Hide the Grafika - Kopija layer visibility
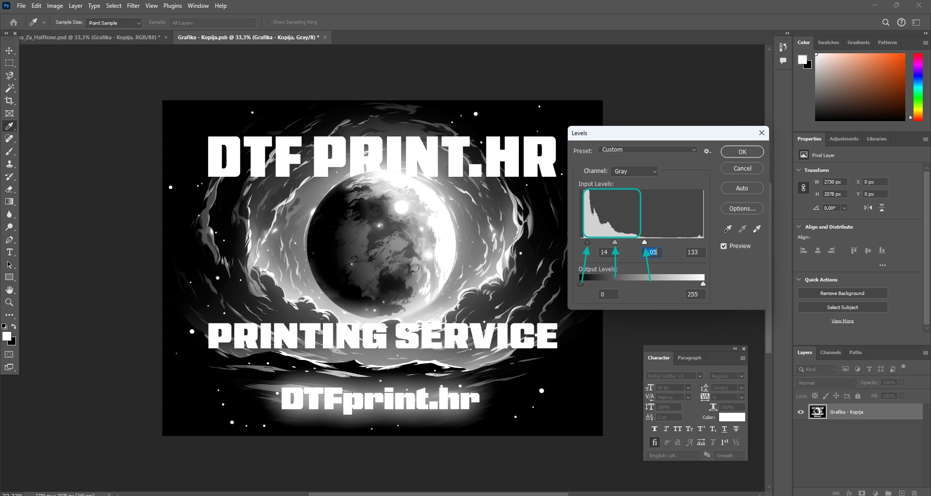The width and height of the screenshot is (931, 496). click(x=801, y=412)
